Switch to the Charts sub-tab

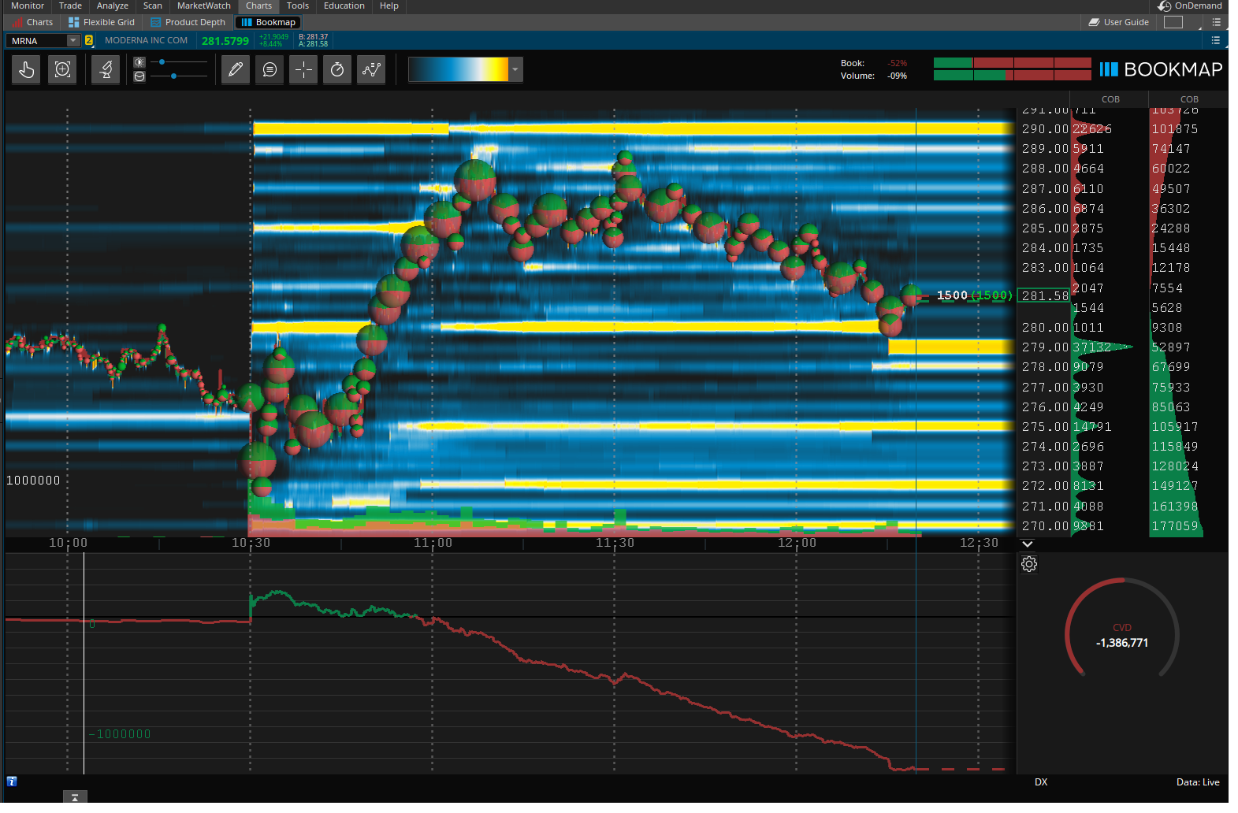click(33, 22)
